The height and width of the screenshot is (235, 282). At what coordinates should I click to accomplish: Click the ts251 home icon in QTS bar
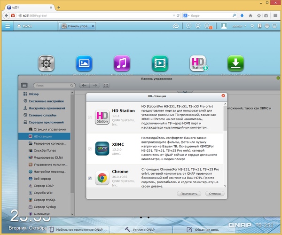pos(19,26)
